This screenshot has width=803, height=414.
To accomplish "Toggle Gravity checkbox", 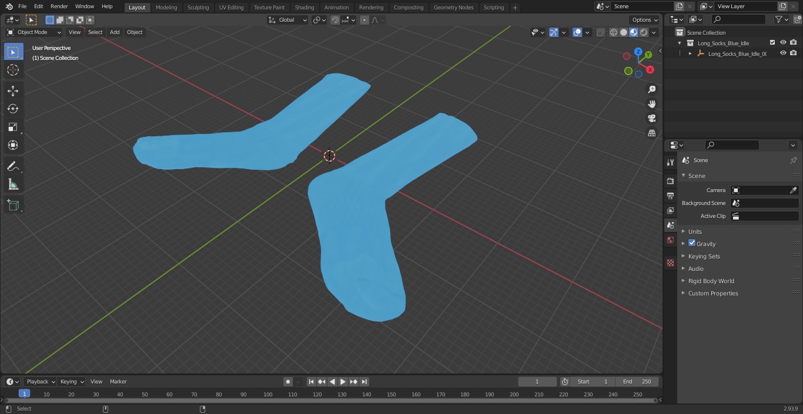I will pyautogui.click(x=692, y=243).
